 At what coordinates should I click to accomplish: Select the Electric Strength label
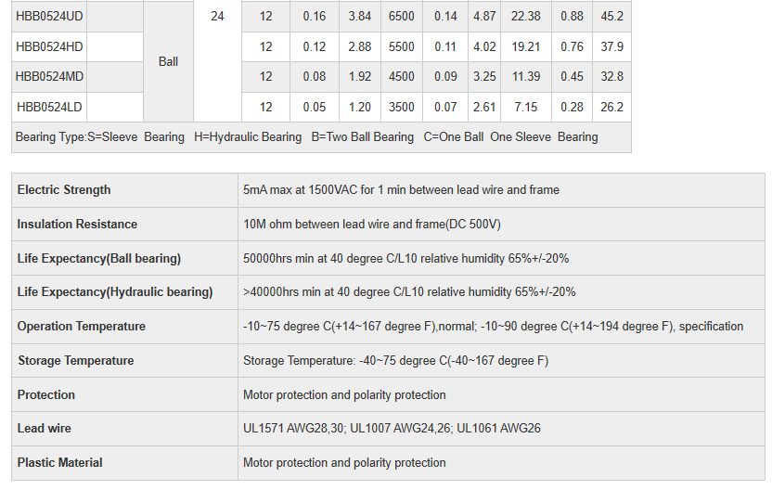point(64,190)
